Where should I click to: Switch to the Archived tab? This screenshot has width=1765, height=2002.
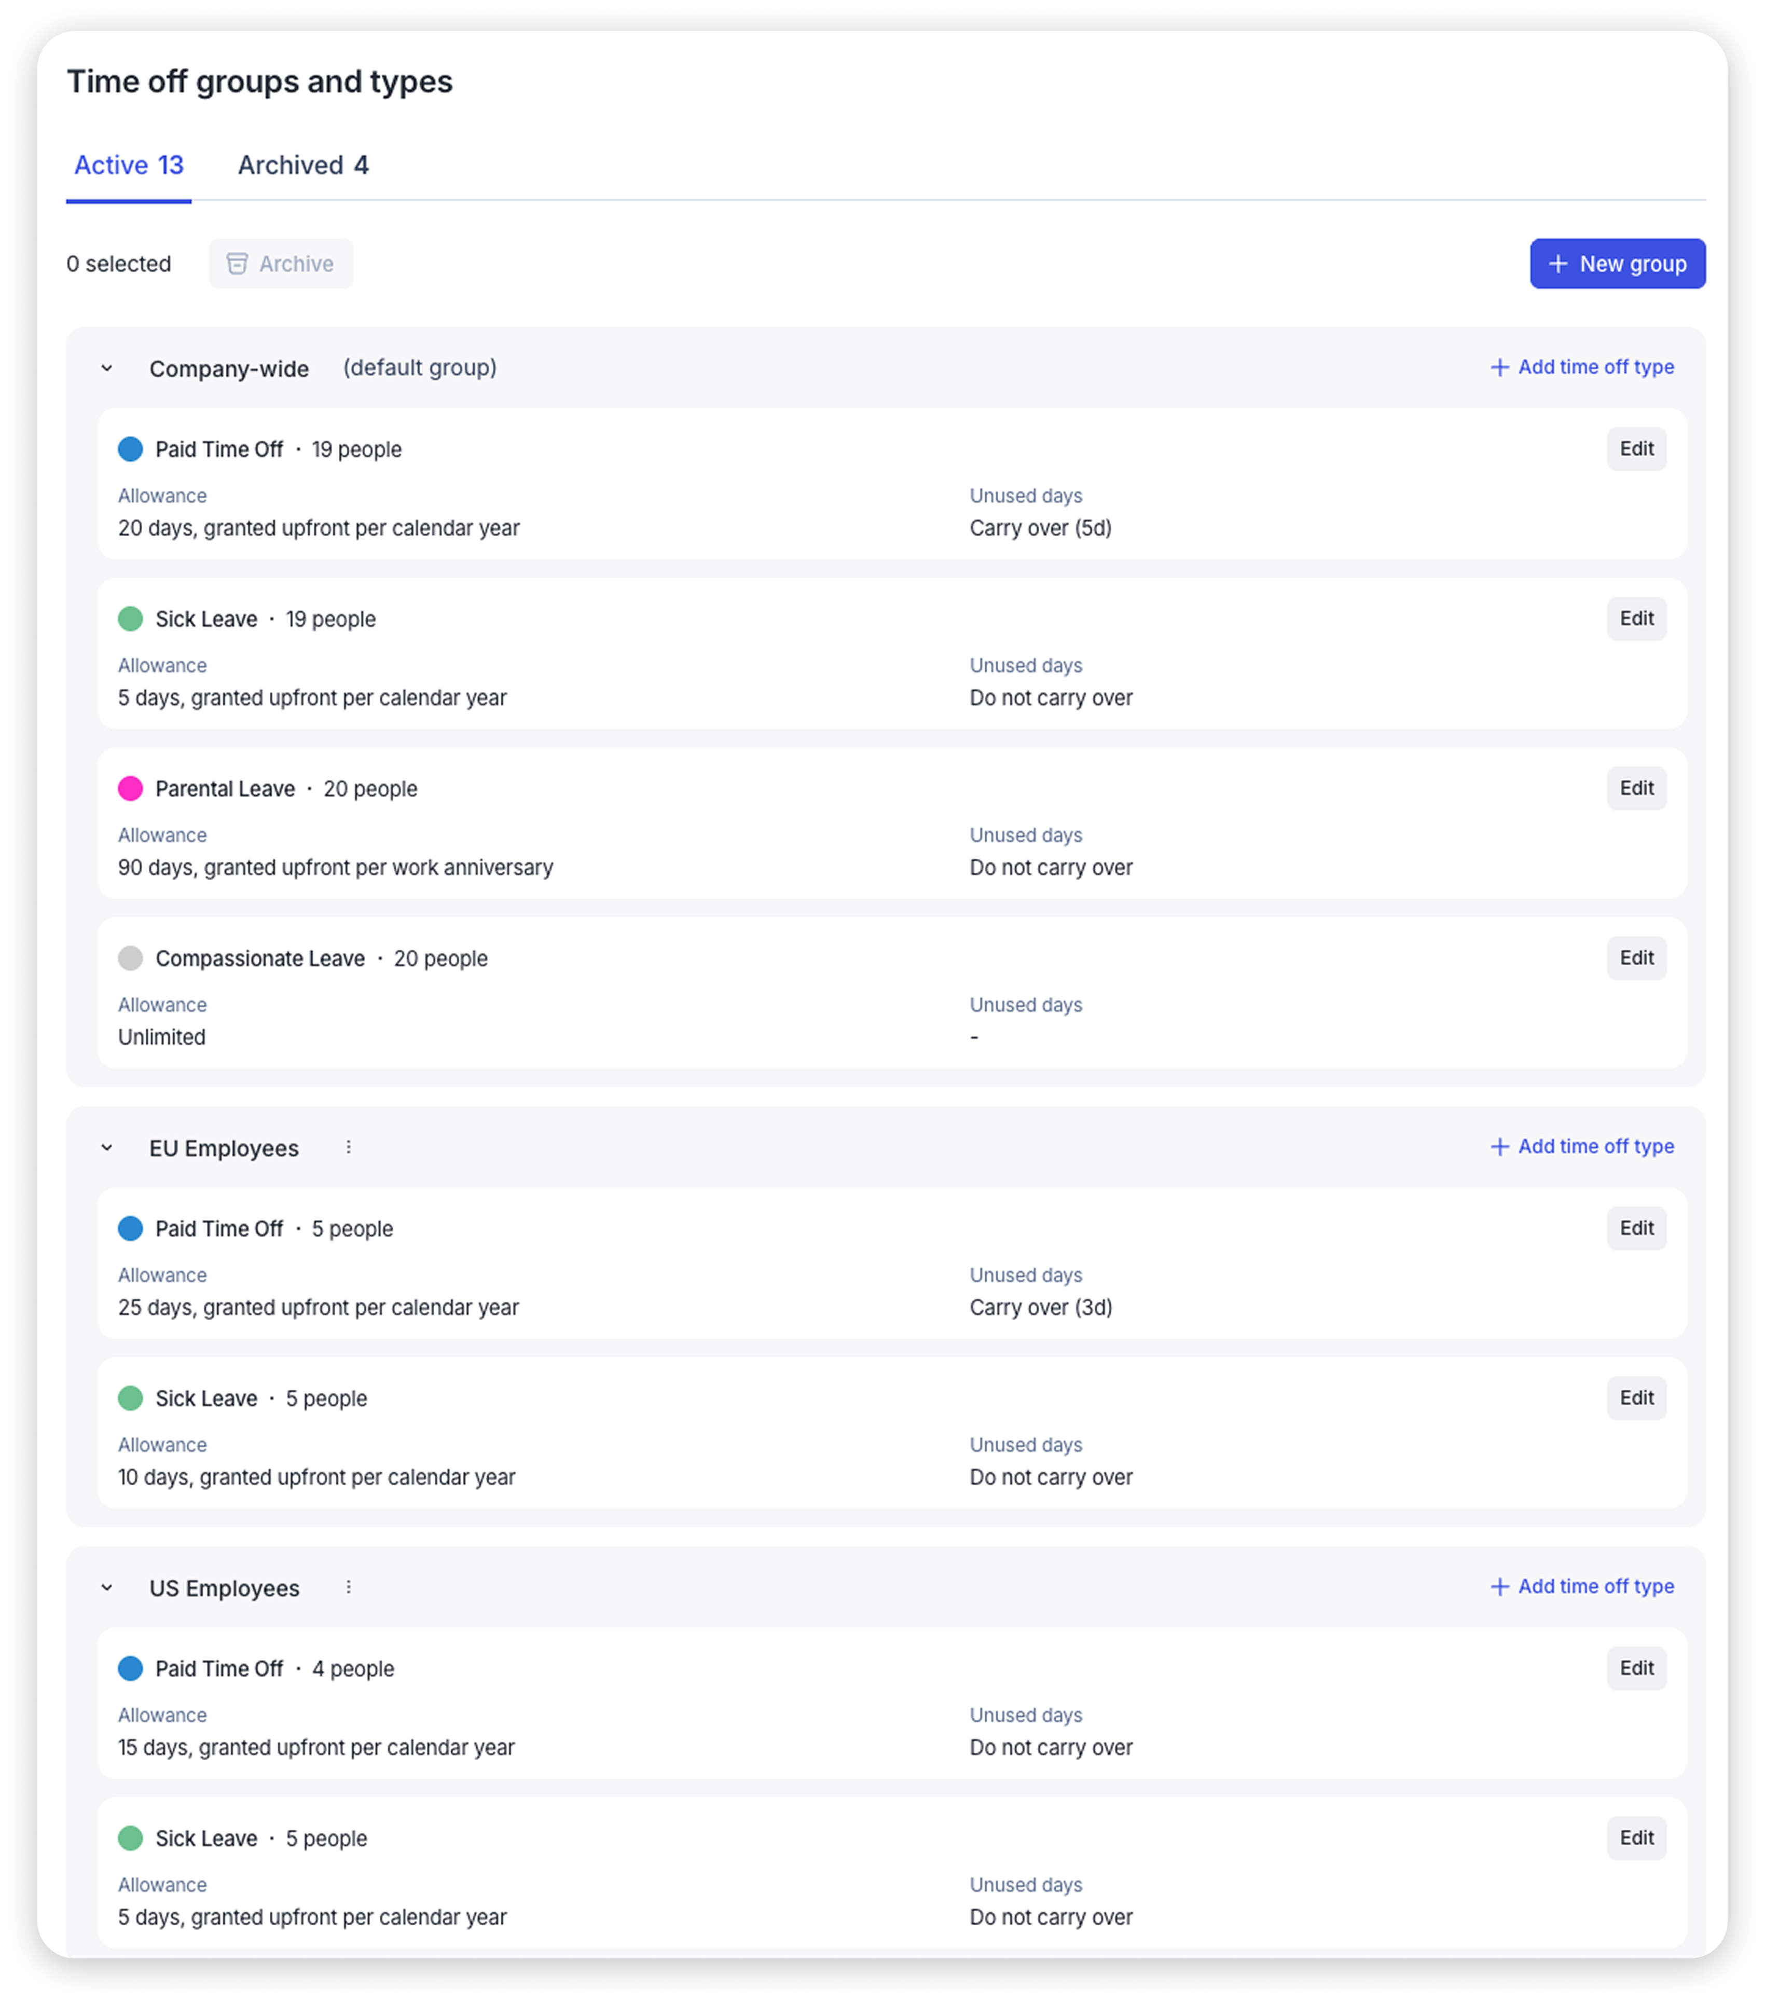(301, 164)
